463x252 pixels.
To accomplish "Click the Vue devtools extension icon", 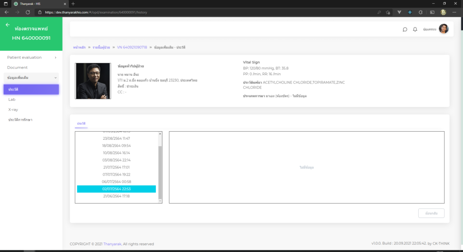I will (399, 12).
